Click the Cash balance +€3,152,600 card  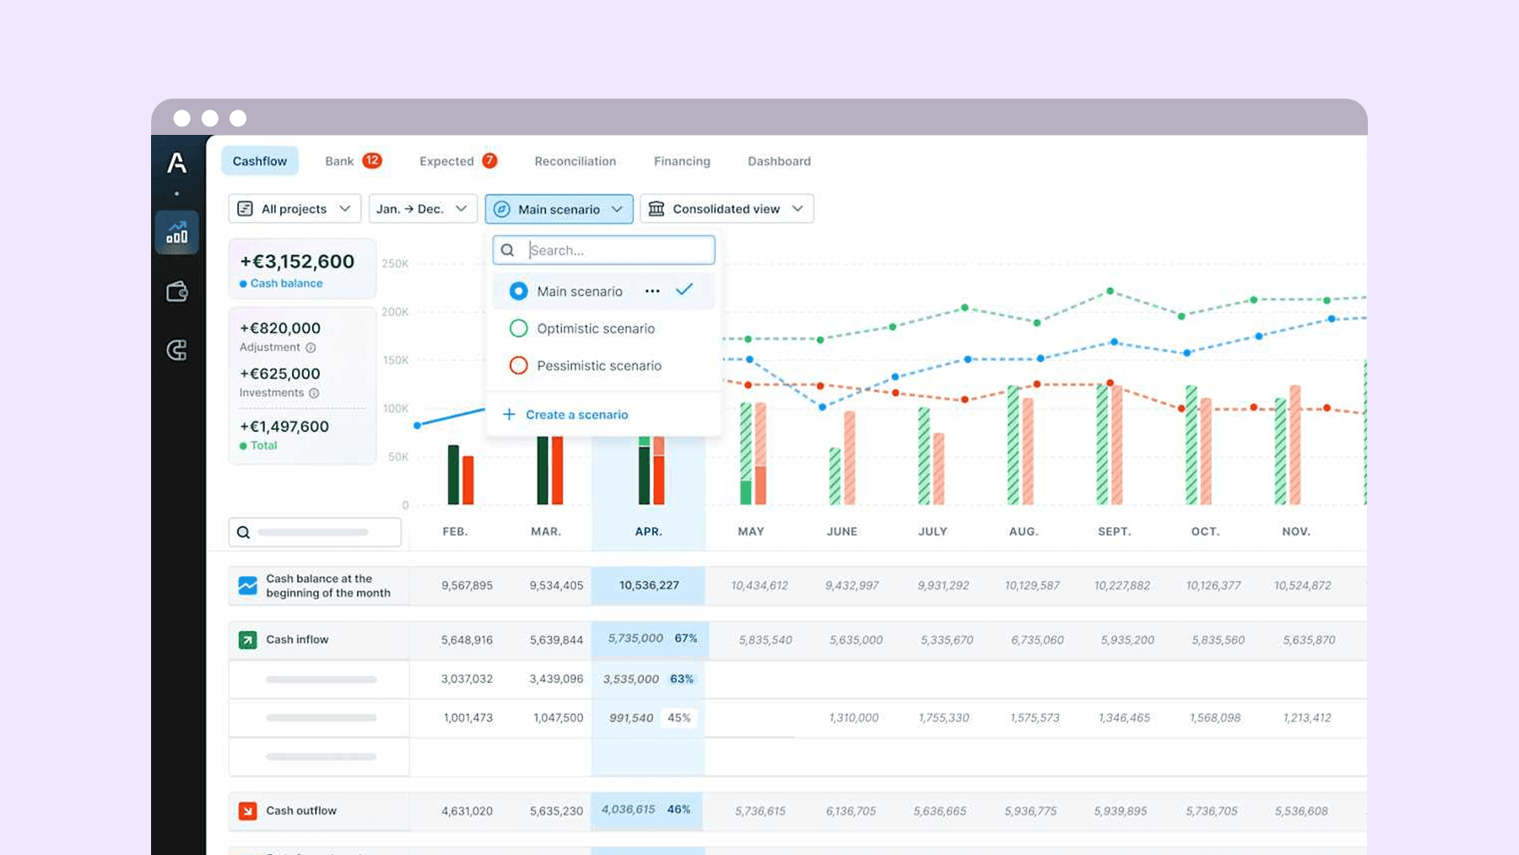click(302, 269)
